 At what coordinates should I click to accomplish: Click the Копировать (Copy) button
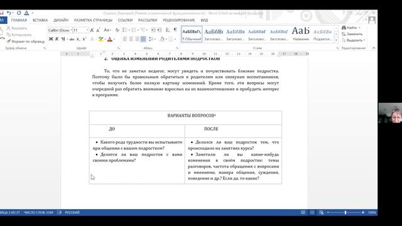pos(19,35)
